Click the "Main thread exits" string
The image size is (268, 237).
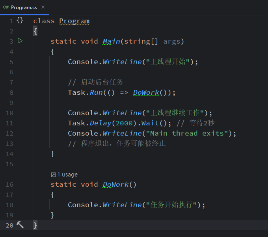[x=187, y=133]
